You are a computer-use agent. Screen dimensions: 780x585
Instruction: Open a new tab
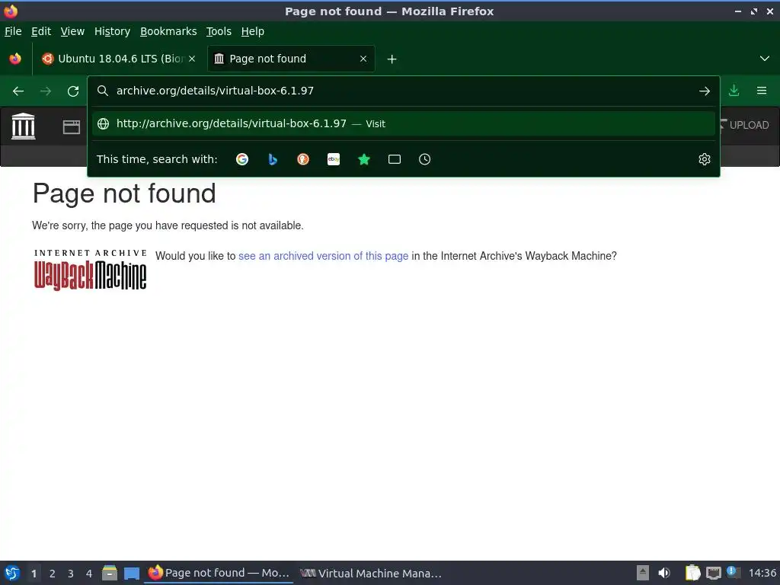392,59
